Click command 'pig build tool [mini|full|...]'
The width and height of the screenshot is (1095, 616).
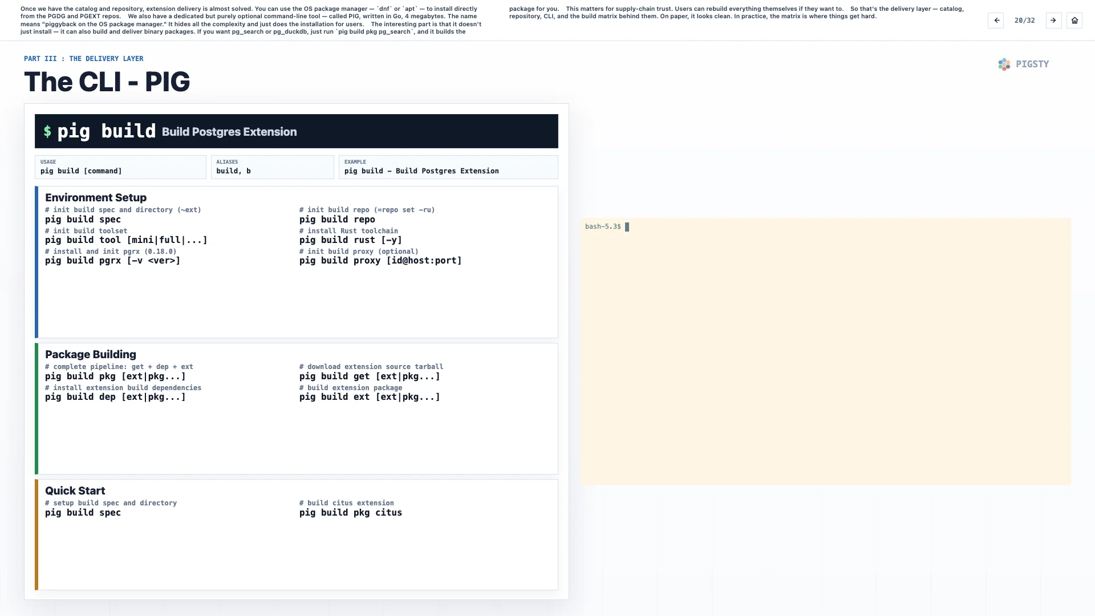[126, 240]
